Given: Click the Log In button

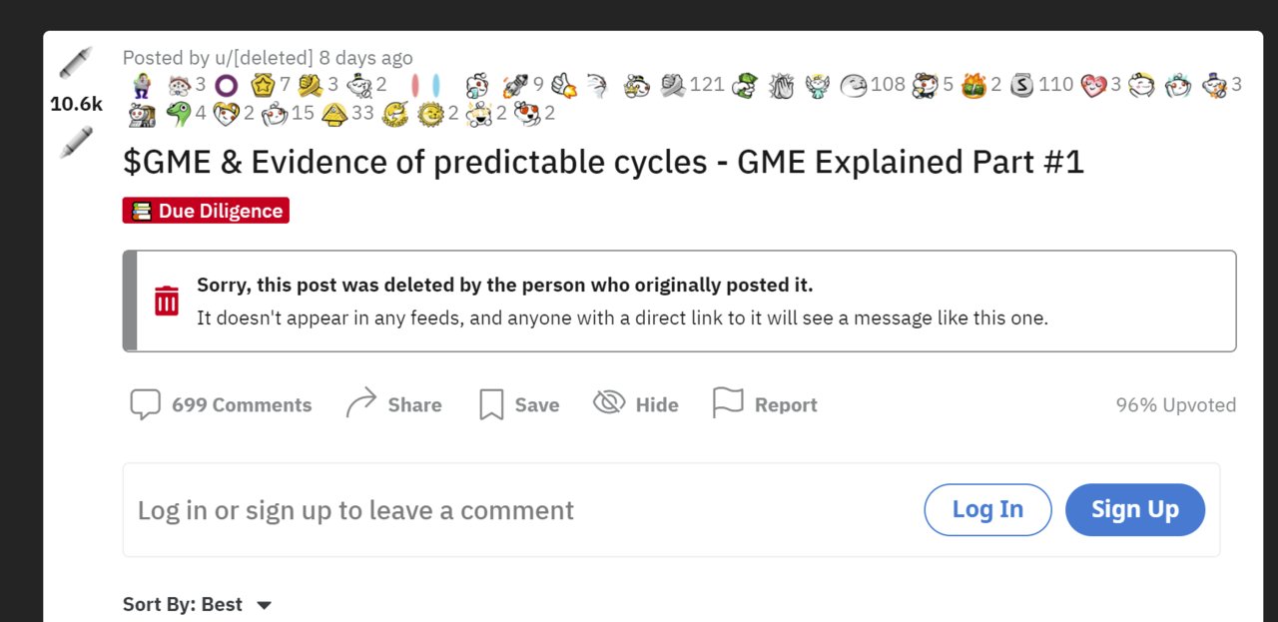Looking at the screenshot, I should [987, 509].
